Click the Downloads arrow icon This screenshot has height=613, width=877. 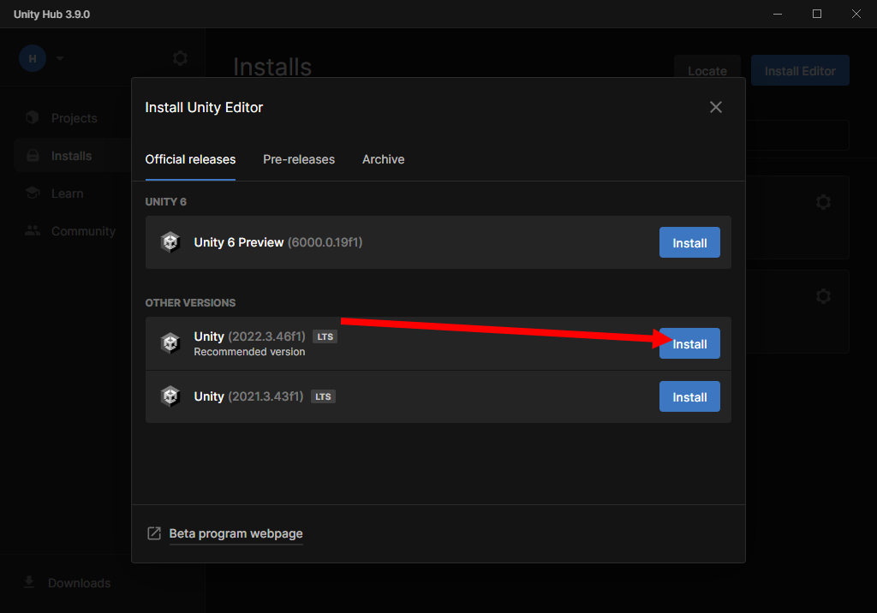coord(29,582)
